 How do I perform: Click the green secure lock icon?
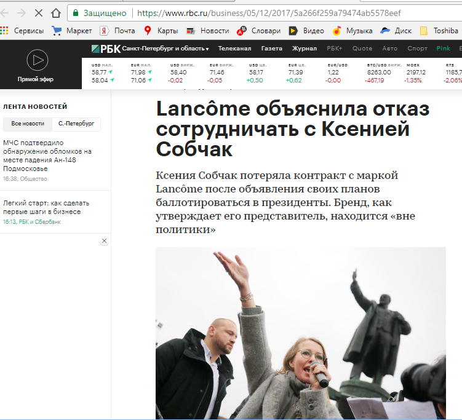point(76,13)
